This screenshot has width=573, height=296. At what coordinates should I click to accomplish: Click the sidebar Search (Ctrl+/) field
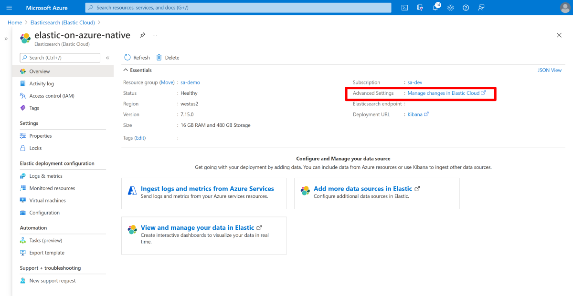(x=60, y=58)
